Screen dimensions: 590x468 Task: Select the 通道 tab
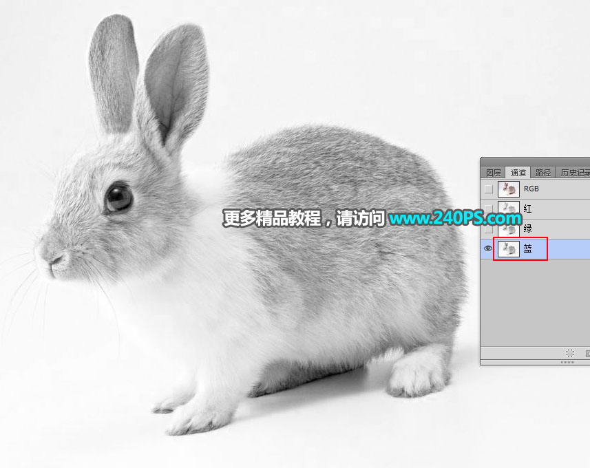coord(518,172)
